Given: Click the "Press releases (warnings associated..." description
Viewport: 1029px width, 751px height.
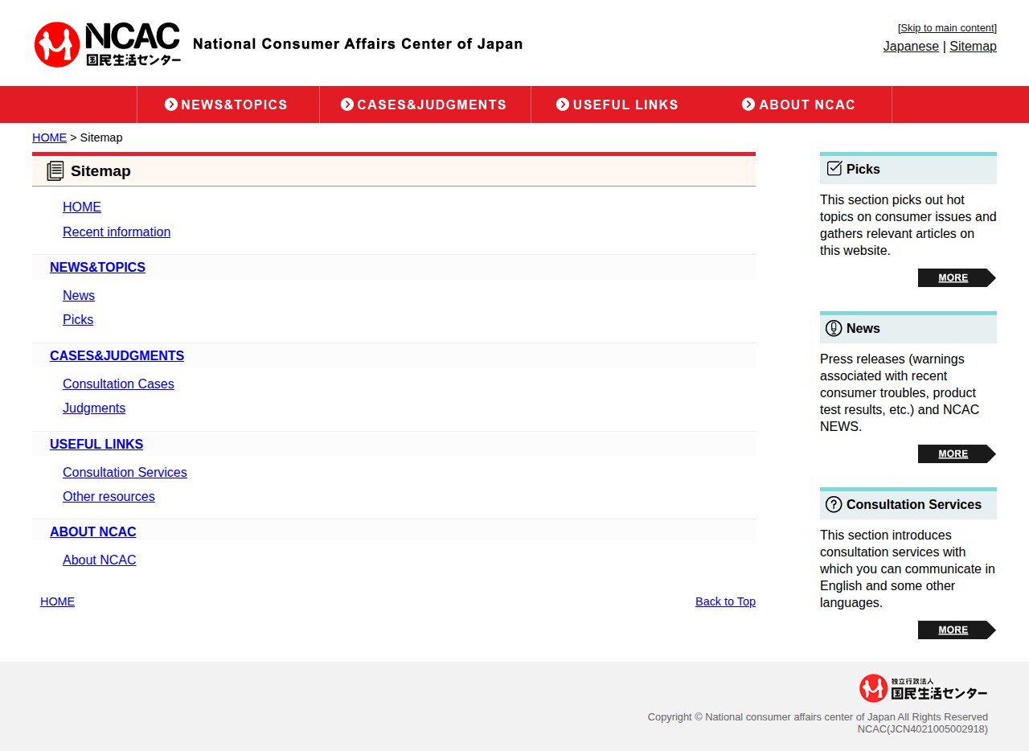Looking at the screenshot, I should (908, 393).
